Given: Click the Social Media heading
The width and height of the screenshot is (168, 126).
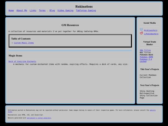Looking at the screenshot, I should pyautogui.click(x=150, y=23).
